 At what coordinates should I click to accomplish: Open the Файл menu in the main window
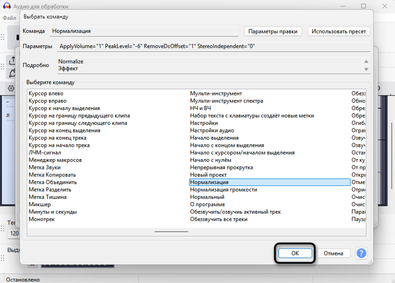click(9, 18)
